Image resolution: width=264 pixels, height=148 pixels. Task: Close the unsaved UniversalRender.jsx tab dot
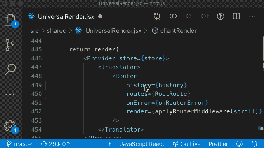[100, 16]
